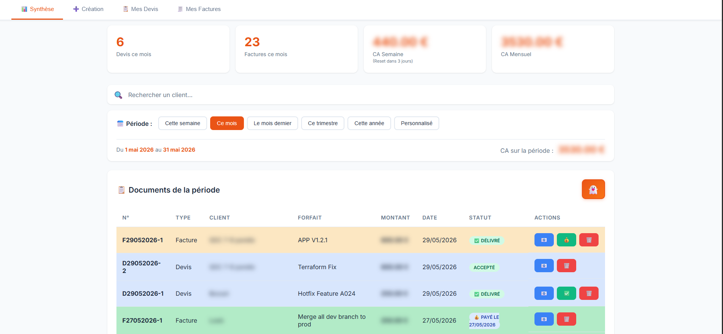Viewport: 723px width, 334px height.
Task: Delete quote D29052026-2 with red trash button
Action: pos(566,266)
